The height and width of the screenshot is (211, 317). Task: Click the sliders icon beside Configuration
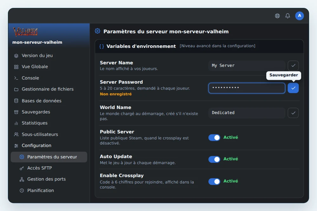(16, 145)
